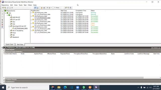Click the folder icon beside '8:00 PM IST'

point(11,17)
